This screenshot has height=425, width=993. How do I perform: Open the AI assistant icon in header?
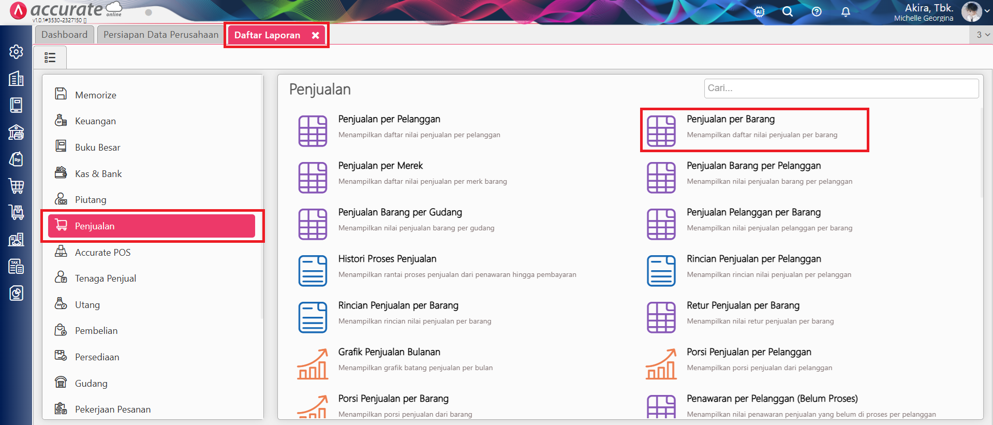click(x=759, y=12)
